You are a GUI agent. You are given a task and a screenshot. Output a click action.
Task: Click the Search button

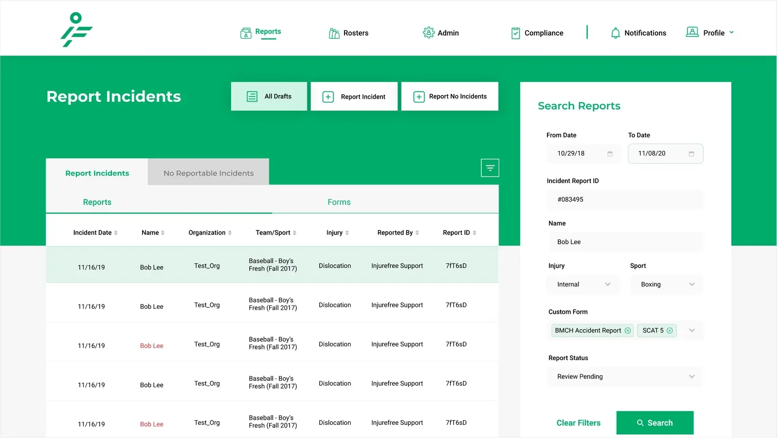pyautogui.click(x=654, y=423)
